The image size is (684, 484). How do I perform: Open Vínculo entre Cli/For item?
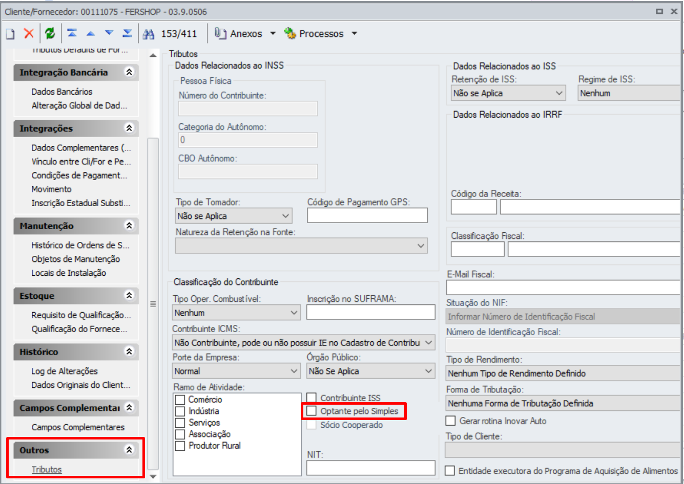(81, 161)
